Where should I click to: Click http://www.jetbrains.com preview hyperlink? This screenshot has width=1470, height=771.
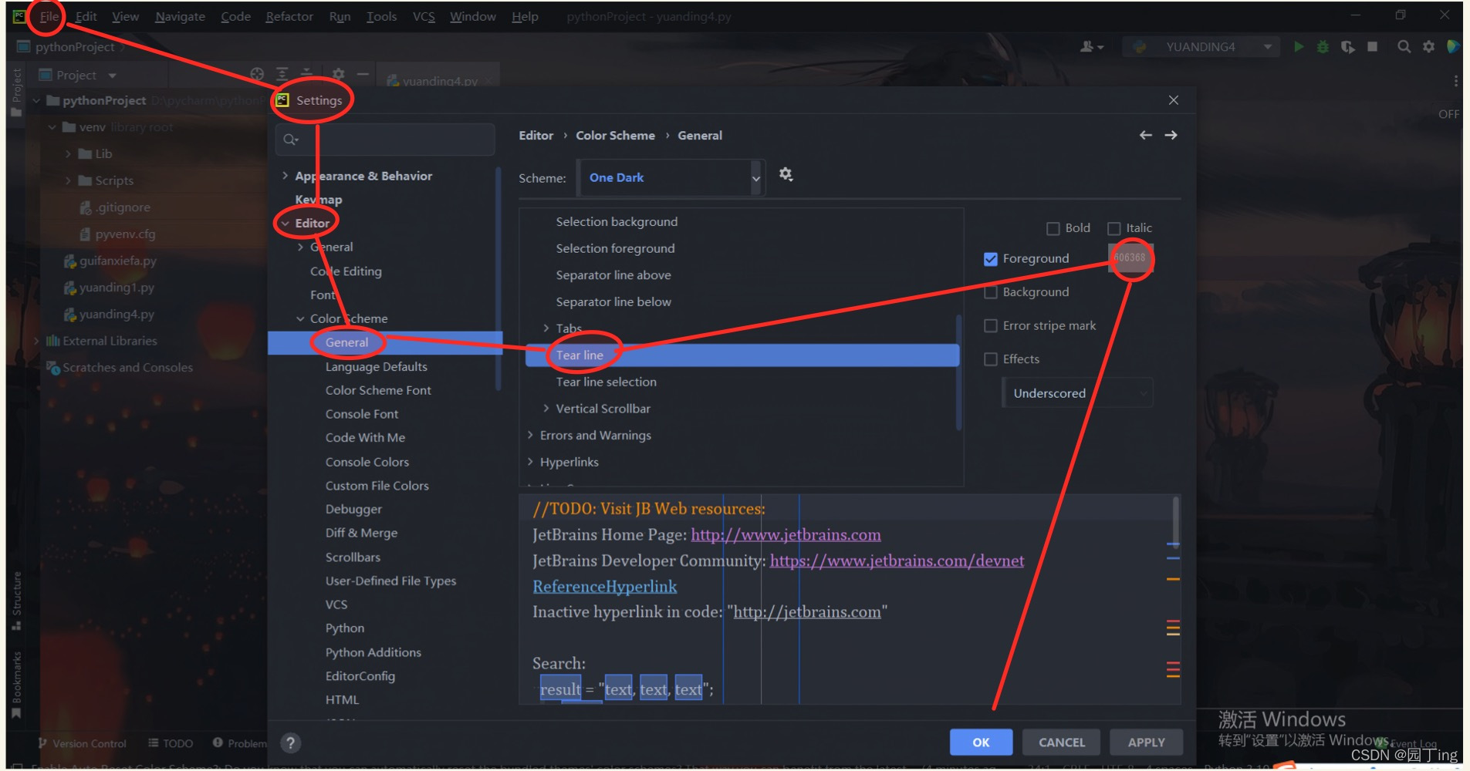[x=786, y=535]
